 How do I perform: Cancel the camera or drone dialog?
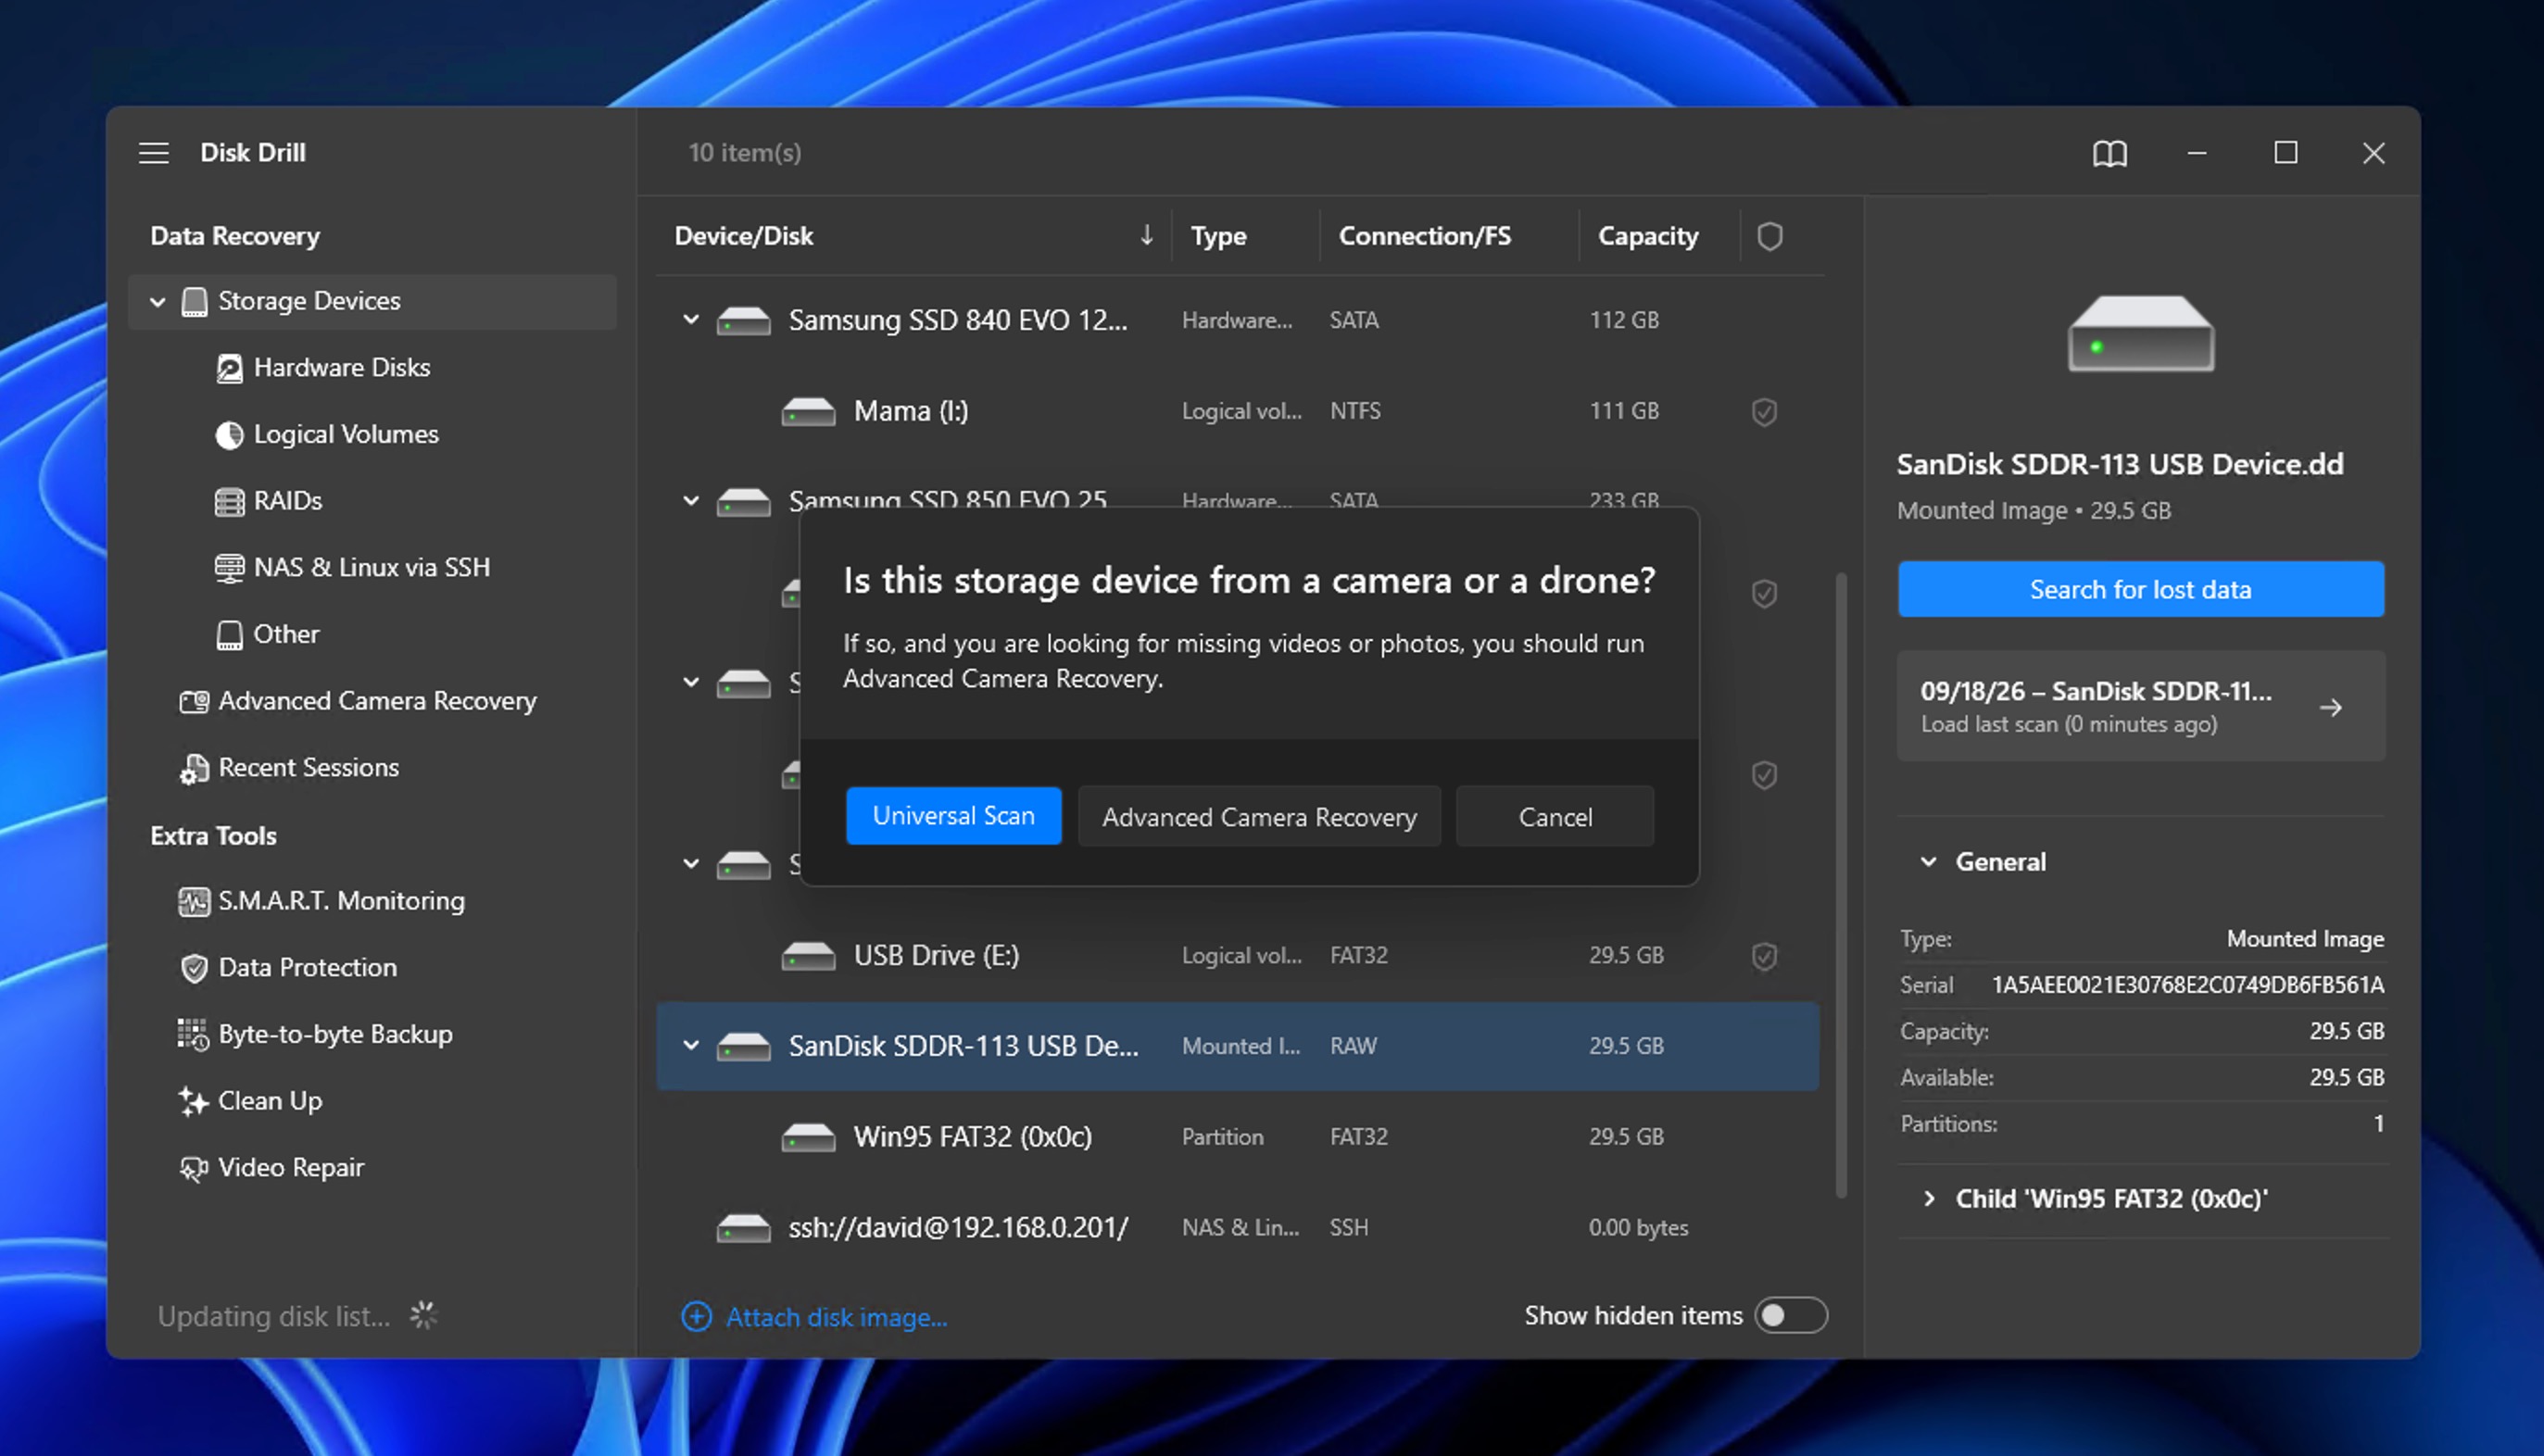click(x=1555, y=816)
